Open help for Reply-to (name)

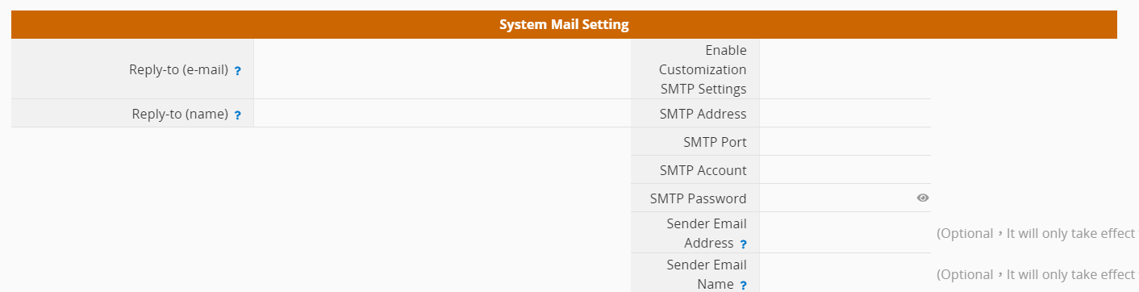coord(238,115)
